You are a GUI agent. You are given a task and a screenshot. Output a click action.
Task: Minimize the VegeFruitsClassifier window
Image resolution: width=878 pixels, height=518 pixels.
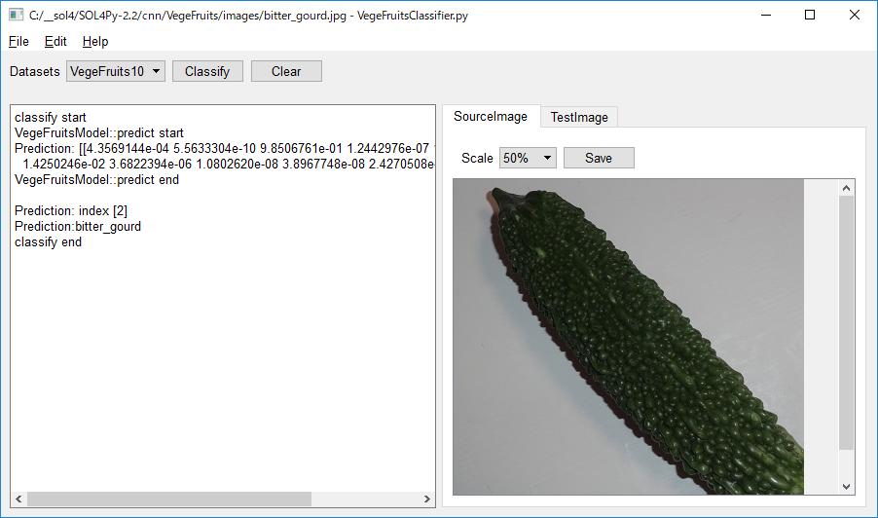coord(766,16)
